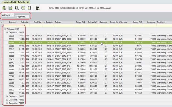Close the Kontenblatt - Tabelle tab
The width and height of the screenshot is (172, 107).
tap(28, 2)
